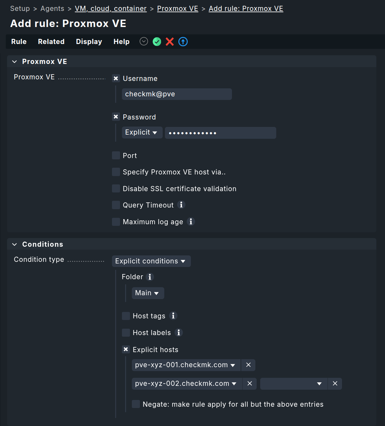The image size is (385, 426).
Task: Open the Folder help info icon
Action: (150, 277)
